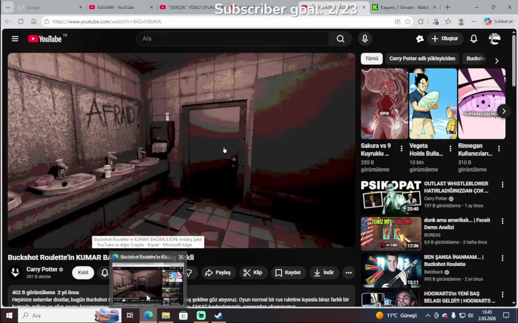The image size is (518, 323).
Task: Click the Kaydet save button
Action: point(288,273)
